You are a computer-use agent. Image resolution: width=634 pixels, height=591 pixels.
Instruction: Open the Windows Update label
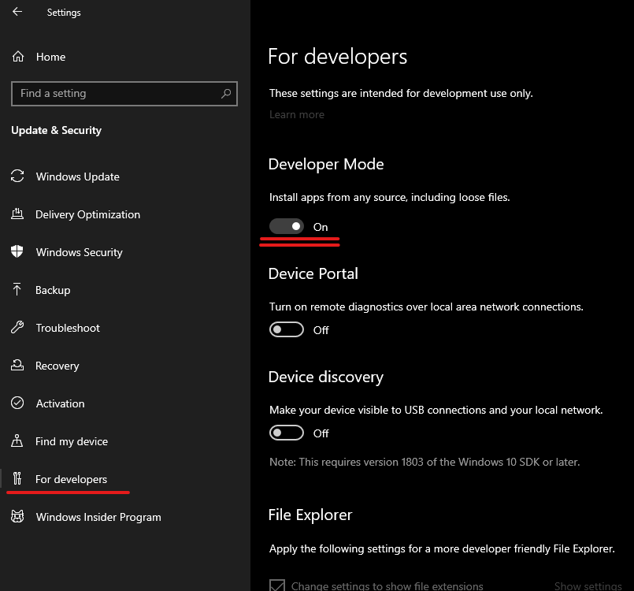pos(78,177)
